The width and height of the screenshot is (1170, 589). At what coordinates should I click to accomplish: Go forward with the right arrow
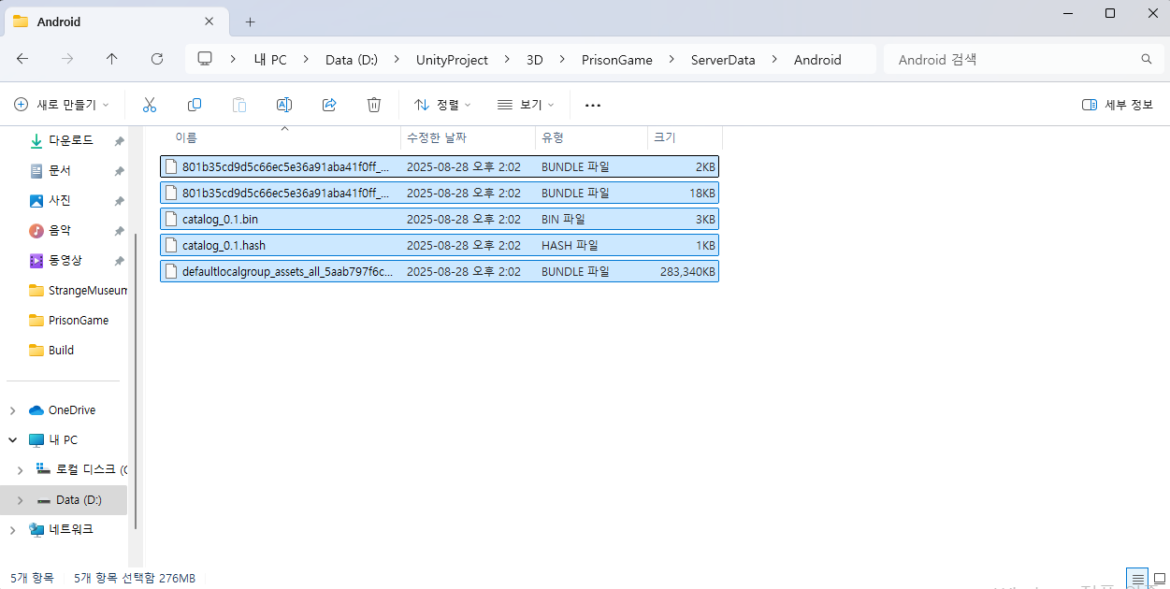coord(67,59)
